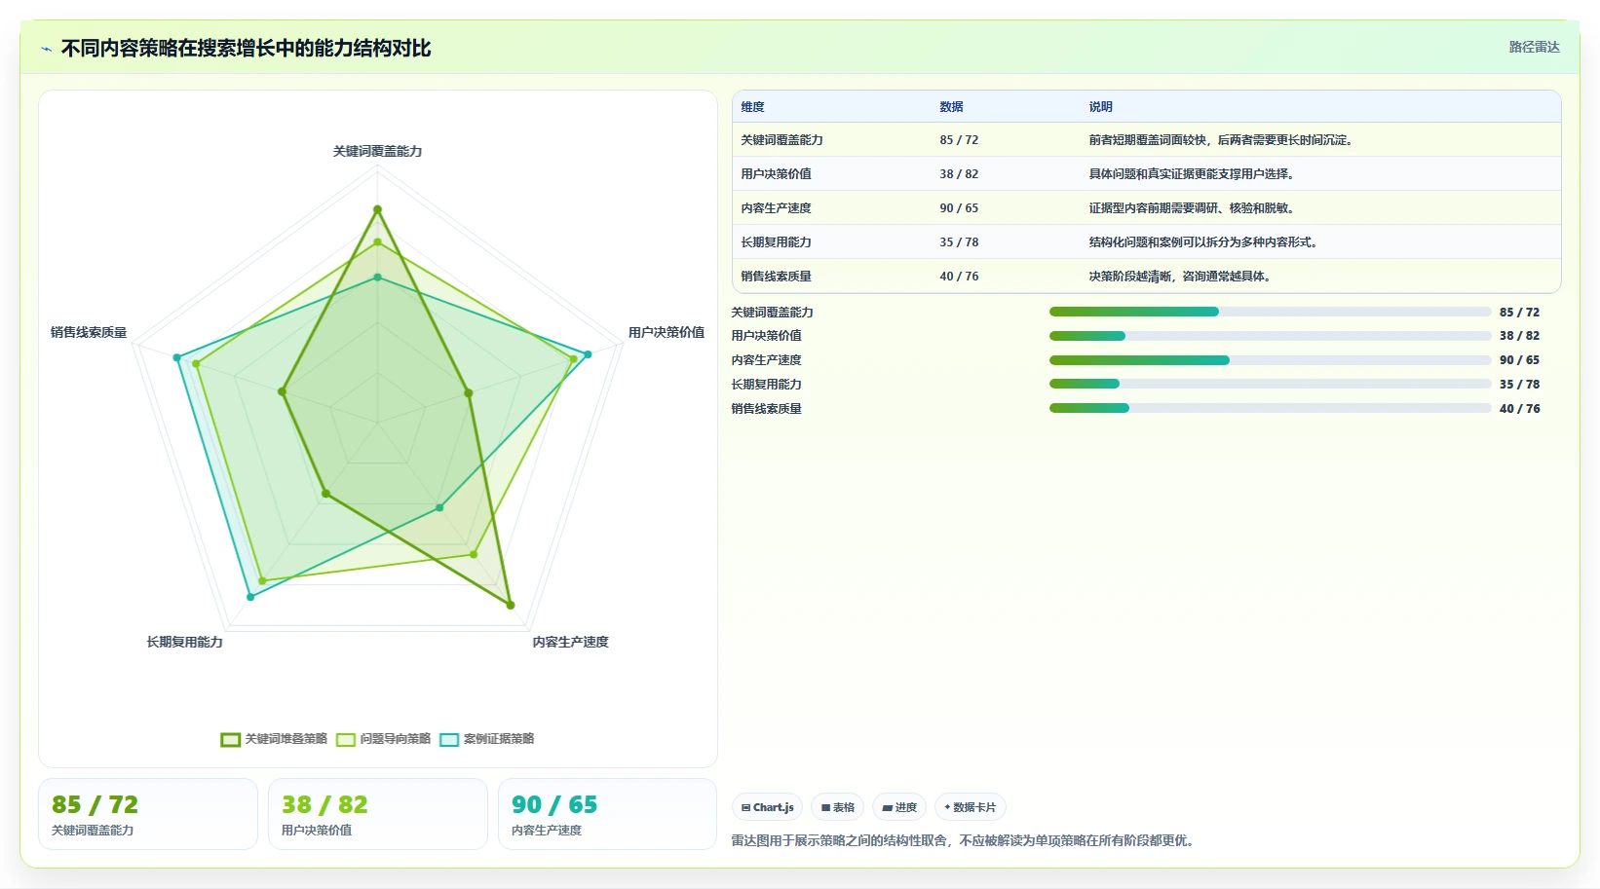
Task: Click the note 决策阶段越清晰，咨询通常越具体。
Action: click(x=1180, y=277)
